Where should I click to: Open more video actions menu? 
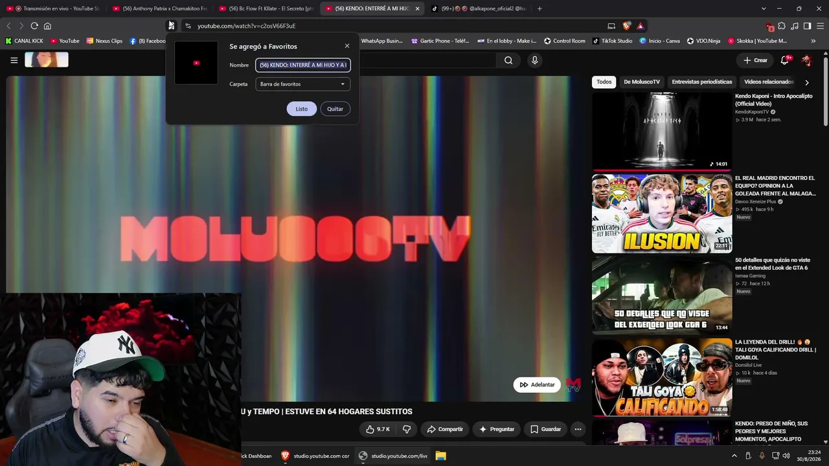pos(578,429)
